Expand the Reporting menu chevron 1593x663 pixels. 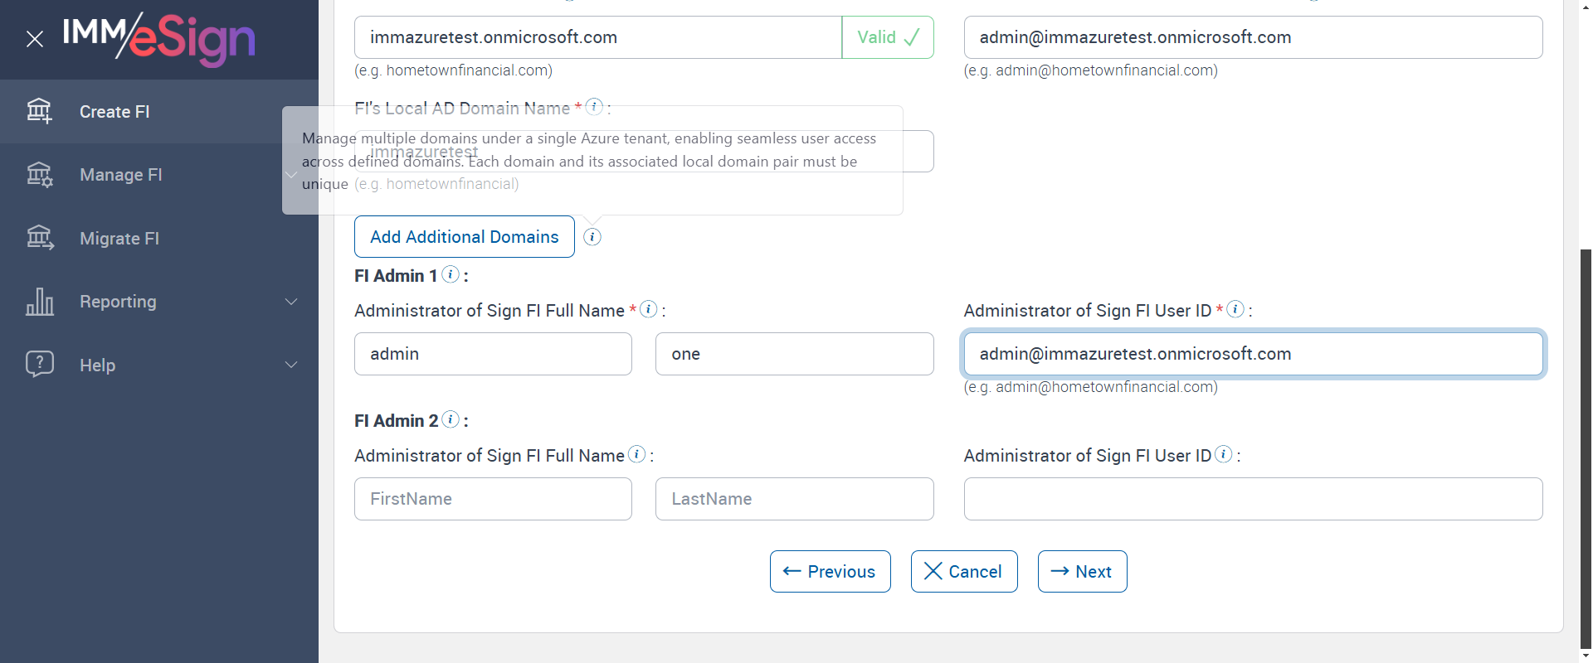click(291, 302)
